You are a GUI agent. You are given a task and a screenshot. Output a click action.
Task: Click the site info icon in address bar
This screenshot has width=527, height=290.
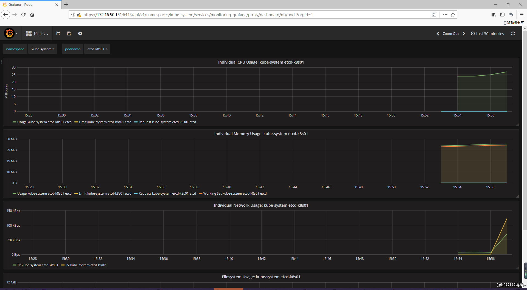click(73, 15)
